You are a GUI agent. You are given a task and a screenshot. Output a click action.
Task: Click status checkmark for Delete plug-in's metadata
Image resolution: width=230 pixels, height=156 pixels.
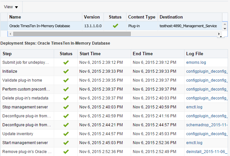pos(66,98)
